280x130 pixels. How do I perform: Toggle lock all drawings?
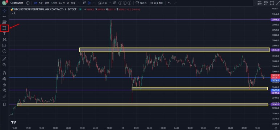tap(4, 85)
